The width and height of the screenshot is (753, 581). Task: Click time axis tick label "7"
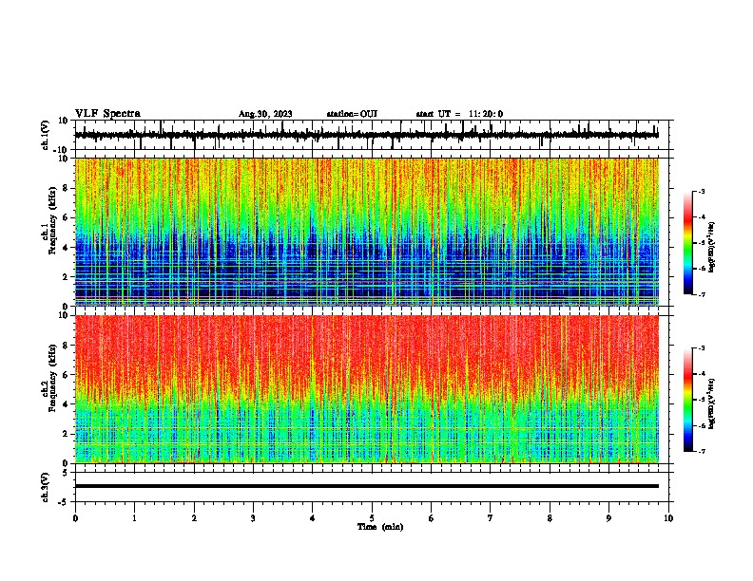pos(491,518)
